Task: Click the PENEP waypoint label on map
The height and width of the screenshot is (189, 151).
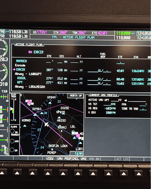Action: (x=52, y=152)
